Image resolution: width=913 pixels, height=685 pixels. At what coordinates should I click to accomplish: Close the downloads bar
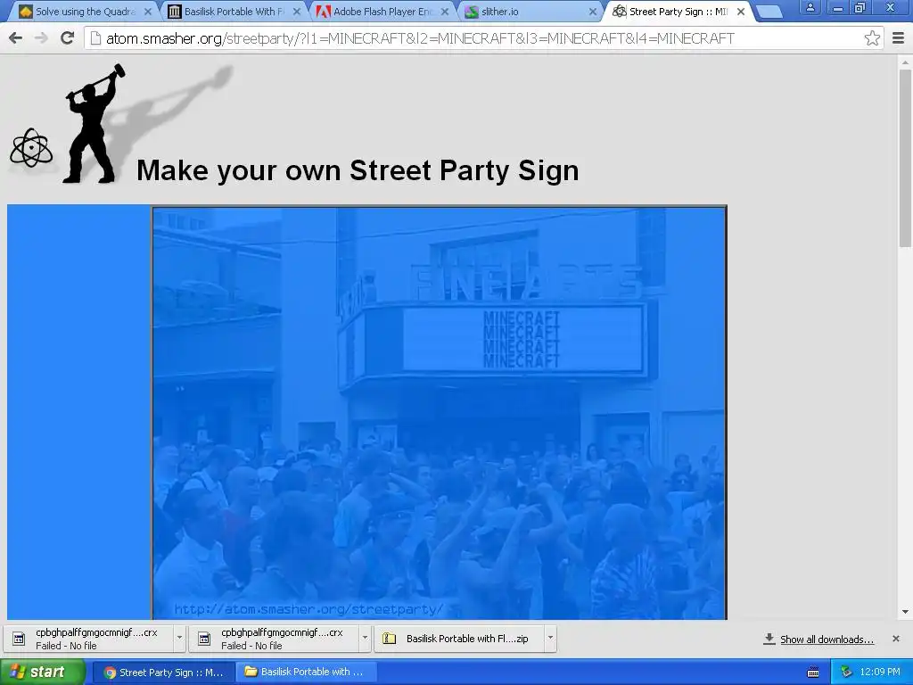coord(896,639)
